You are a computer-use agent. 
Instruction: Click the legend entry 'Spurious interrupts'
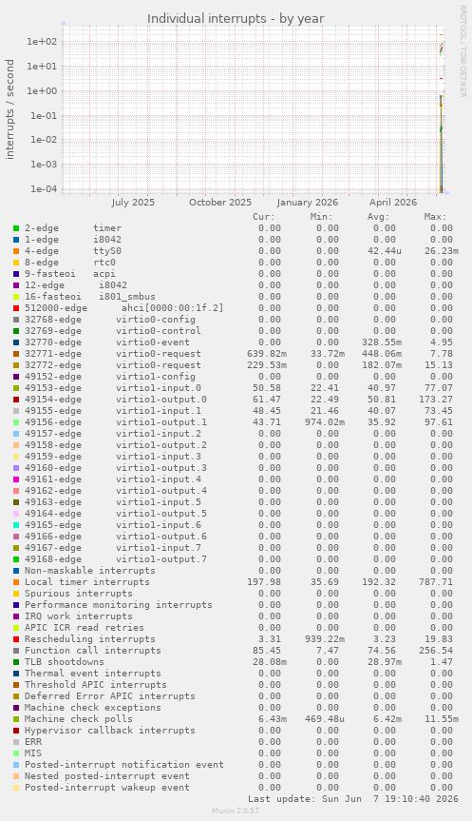79,594
